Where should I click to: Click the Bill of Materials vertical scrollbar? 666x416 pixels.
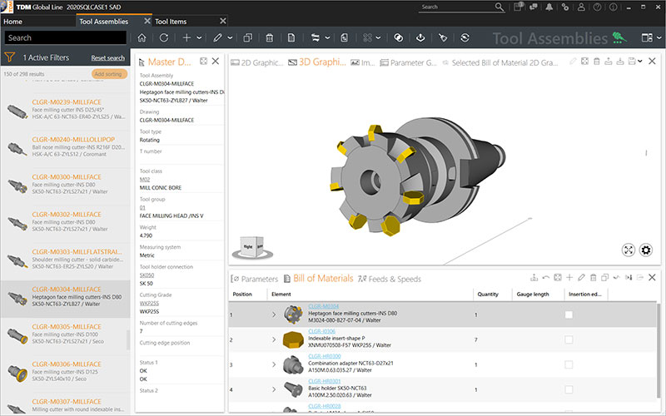coord(659,349)
